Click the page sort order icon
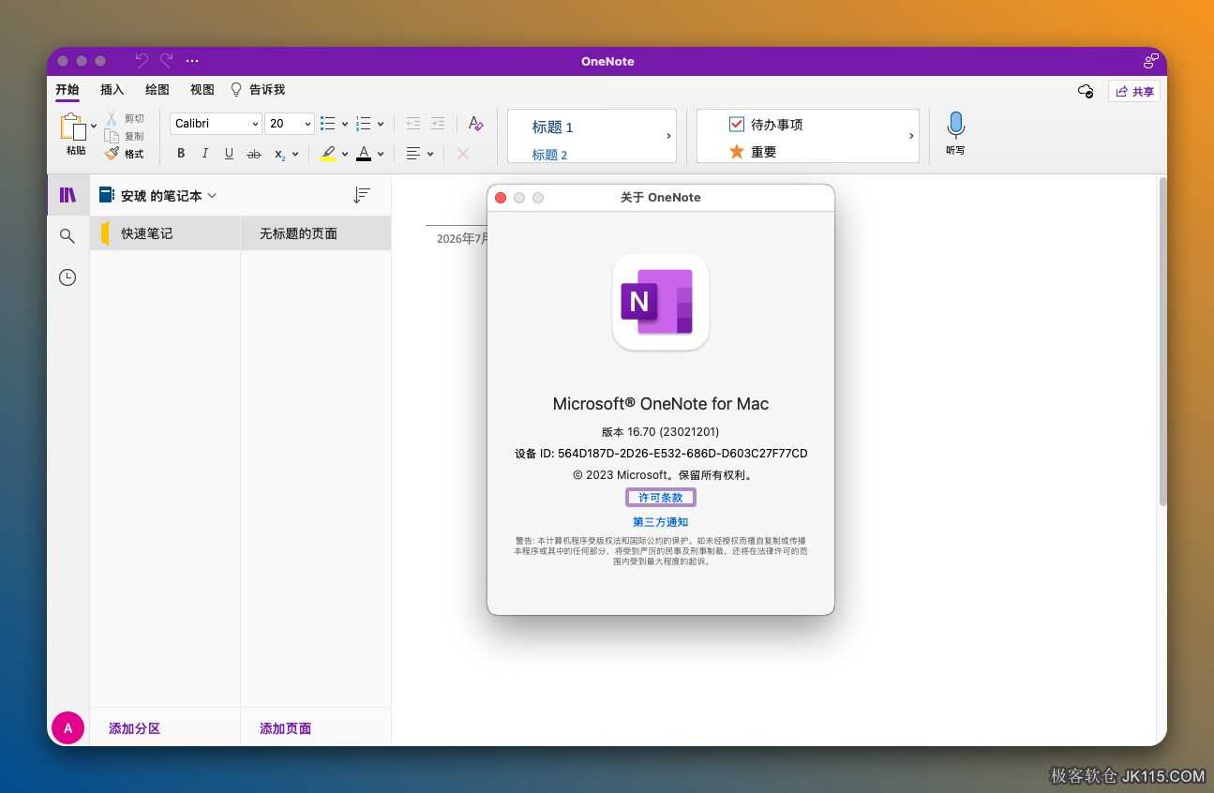This screenshot has width=1214, height=793. 361,195
